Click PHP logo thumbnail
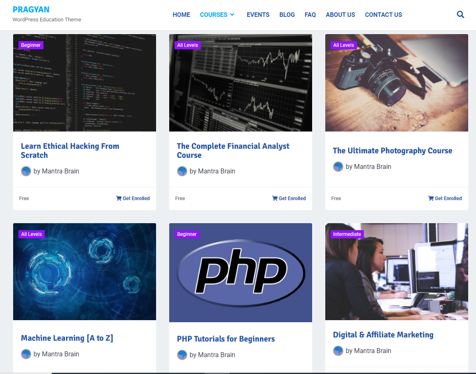 [x=240, y=272]
